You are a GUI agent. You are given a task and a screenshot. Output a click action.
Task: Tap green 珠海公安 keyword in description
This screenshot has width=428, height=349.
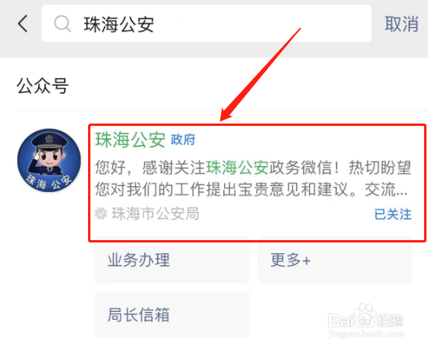pyautogui.click(x=237, y=168)
